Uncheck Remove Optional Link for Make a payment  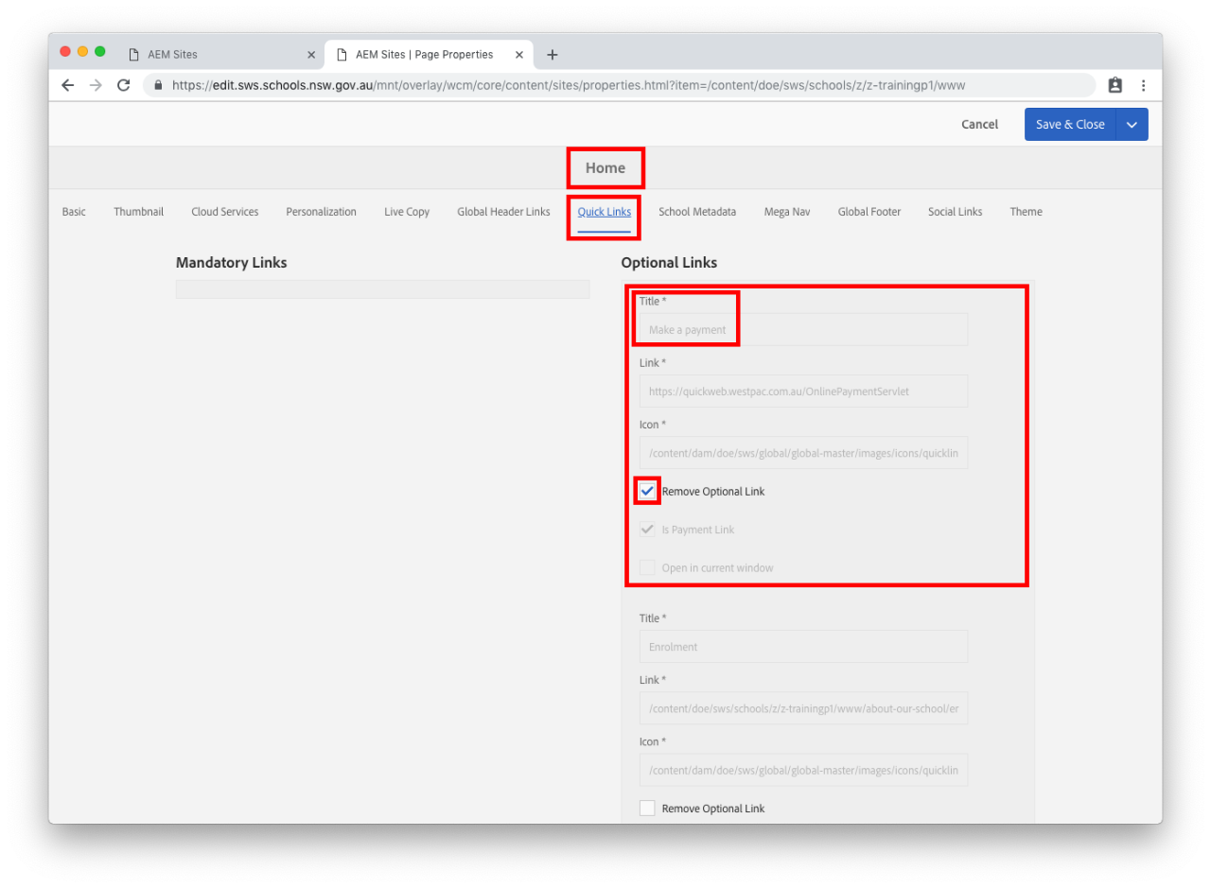click(x=647, y=492)
